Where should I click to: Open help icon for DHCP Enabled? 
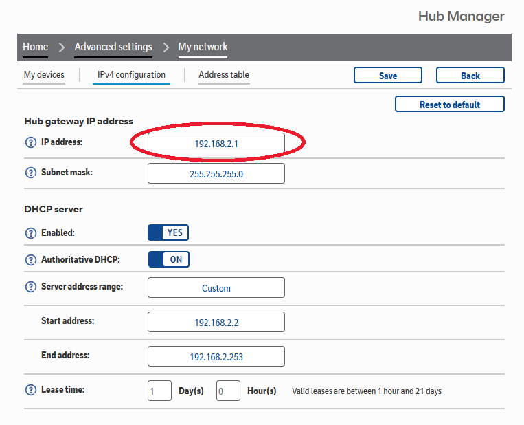point(31,233)
